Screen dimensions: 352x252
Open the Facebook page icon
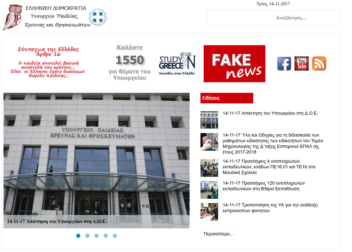click(284, 64)
